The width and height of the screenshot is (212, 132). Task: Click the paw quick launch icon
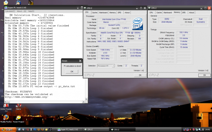(x=39, y=130)
